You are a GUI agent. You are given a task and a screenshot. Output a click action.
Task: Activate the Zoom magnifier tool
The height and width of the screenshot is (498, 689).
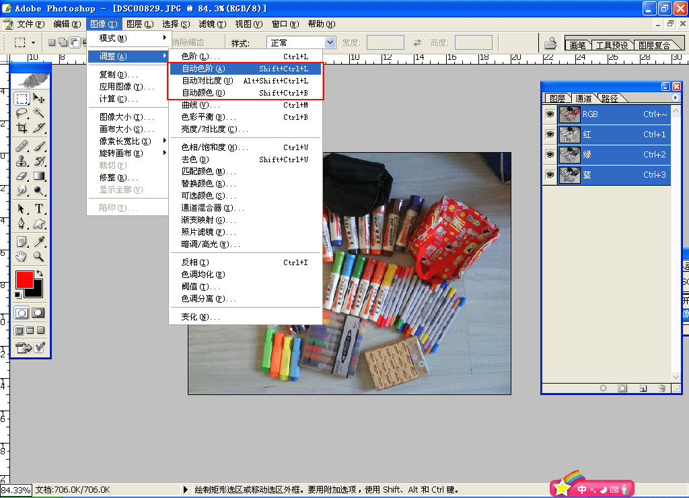click(x=38, y=256)
